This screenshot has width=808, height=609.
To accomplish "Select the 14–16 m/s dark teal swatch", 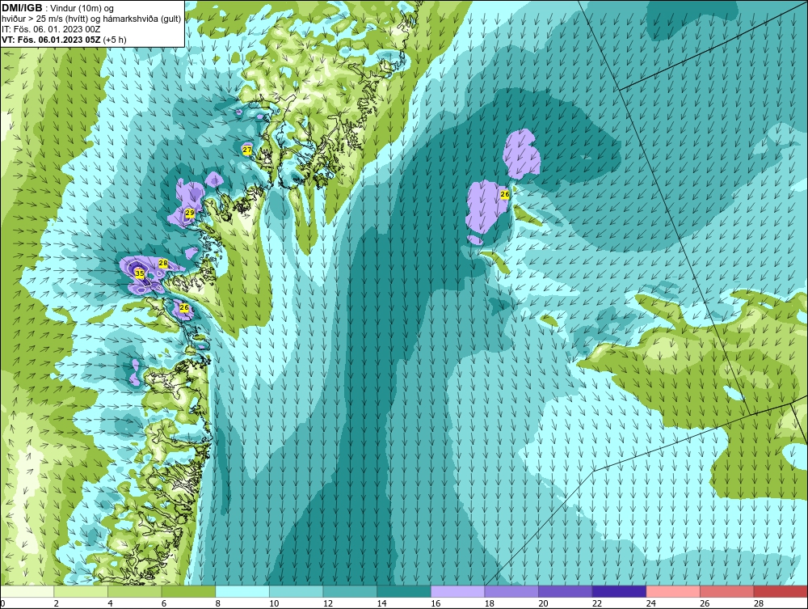I will click(403, 591).
